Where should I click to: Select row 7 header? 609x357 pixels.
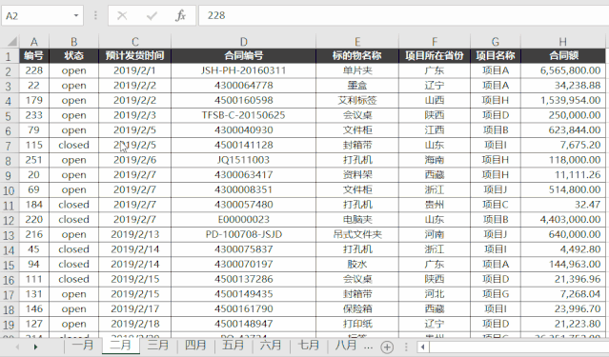pos(10,146)
